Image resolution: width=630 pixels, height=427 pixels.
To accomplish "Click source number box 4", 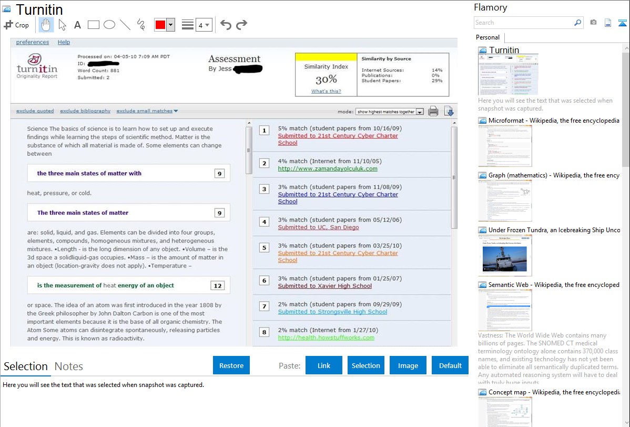I will [264, 222].
